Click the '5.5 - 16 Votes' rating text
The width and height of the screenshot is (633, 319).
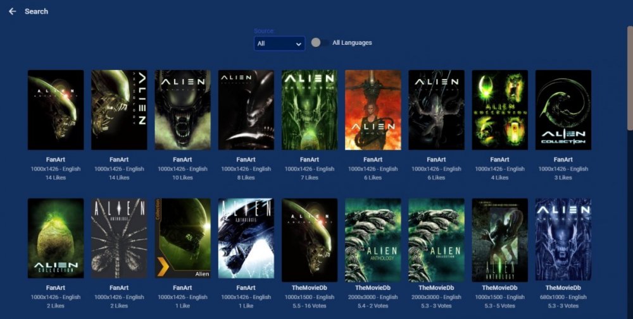coord(310,306)
